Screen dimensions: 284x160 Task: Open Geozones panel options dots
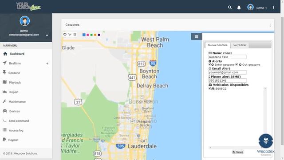click(270, 25)
